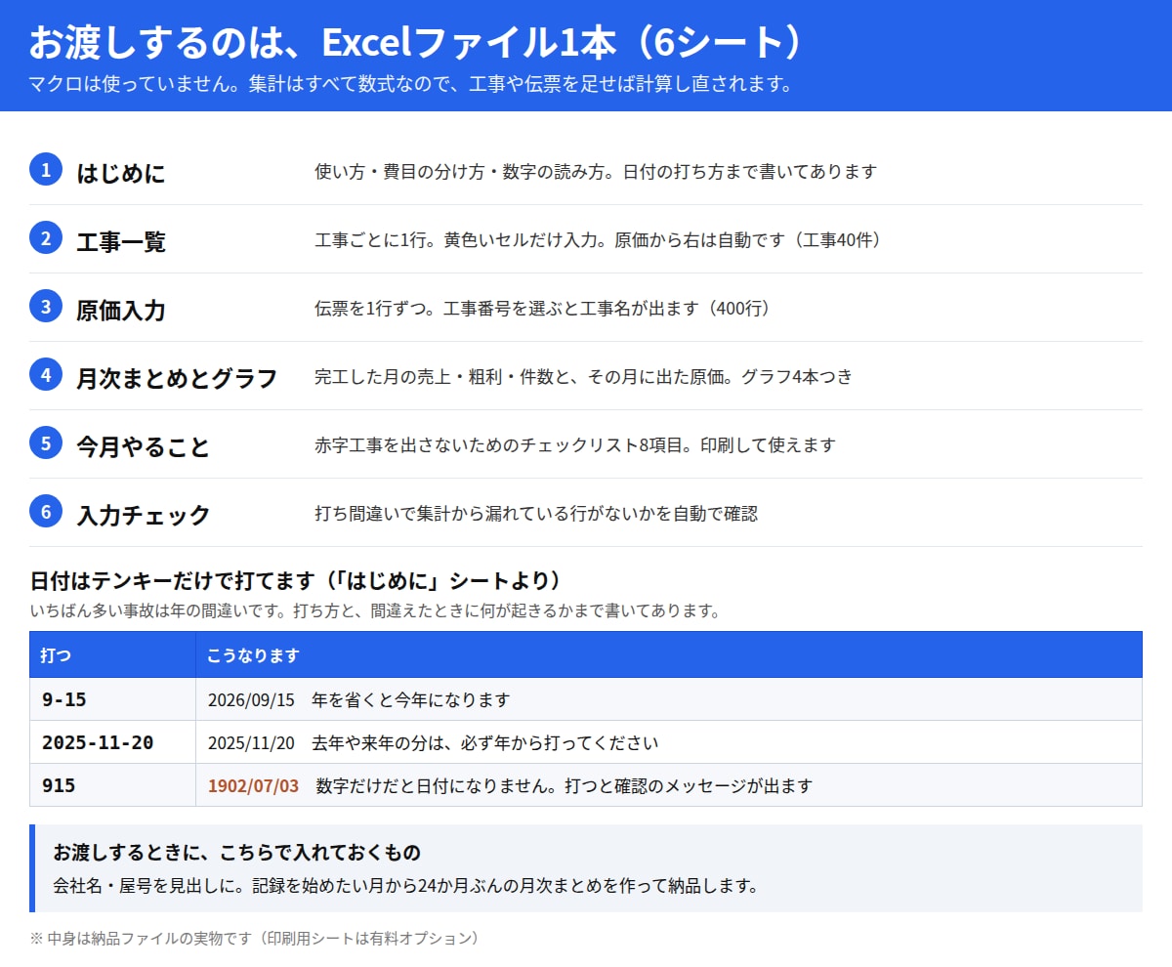
Task: Click the header お渡しするのは、Excelファイル1本
Action: [x=417, y=42]
